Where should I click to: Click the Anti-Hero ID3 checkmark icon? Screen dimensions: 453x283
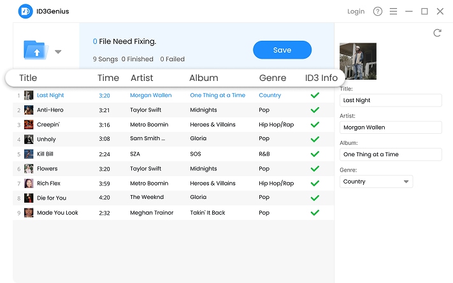coord(315,110)
